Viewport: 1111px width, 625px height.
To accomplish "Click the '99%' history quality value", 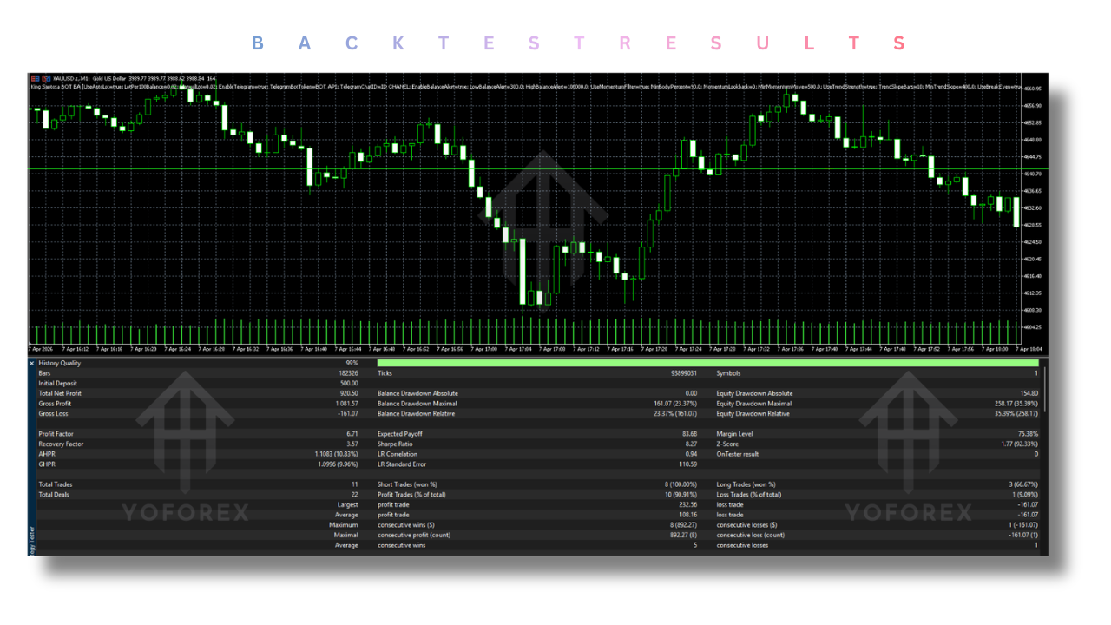I will pos(352,363).
